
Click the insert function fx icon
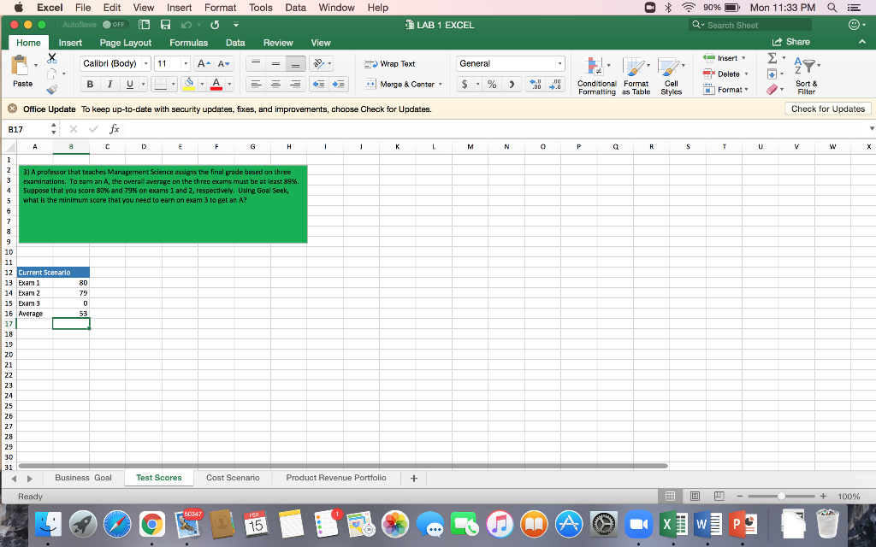tap(114, 129)
